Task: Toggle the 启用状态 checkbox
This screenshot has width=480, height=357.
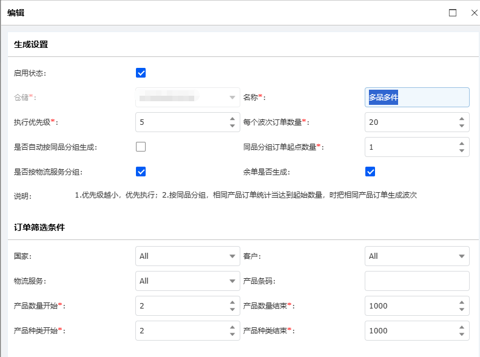Action: click(x=141, y=73)
